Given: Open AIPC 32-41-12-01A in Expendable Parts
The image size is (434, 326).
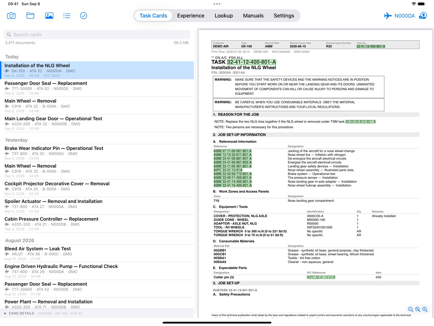Looking at the screenshot, I should coord(321,277).
